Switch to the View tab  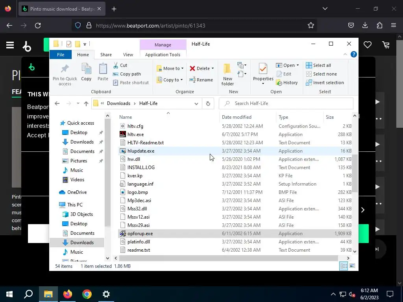(128, 55)
